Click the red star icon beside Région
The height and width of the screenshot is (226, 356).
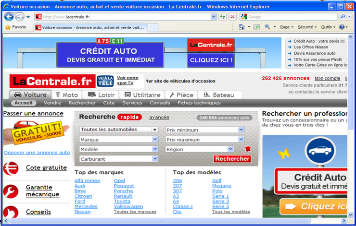[248, 149]
